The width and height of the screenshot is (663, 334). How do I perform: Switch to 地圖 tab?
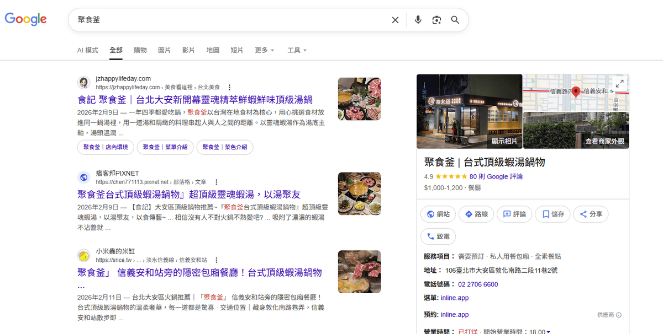213,50
